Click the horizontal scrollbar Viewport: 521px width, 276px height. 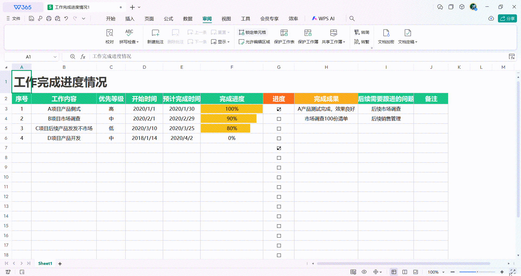point(403,263)
